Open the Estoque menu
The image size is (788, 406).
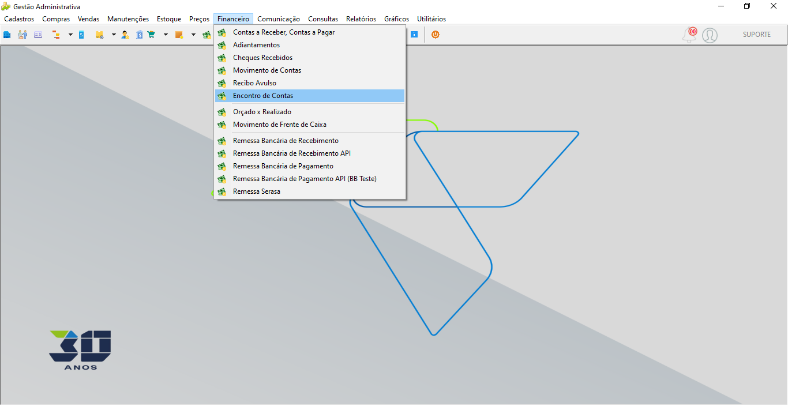point(169,19)
